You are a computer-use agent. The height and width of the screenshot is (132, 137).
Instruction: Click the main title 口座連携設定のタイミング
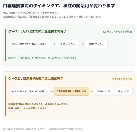pyautogui.click(x=59, y=6)
